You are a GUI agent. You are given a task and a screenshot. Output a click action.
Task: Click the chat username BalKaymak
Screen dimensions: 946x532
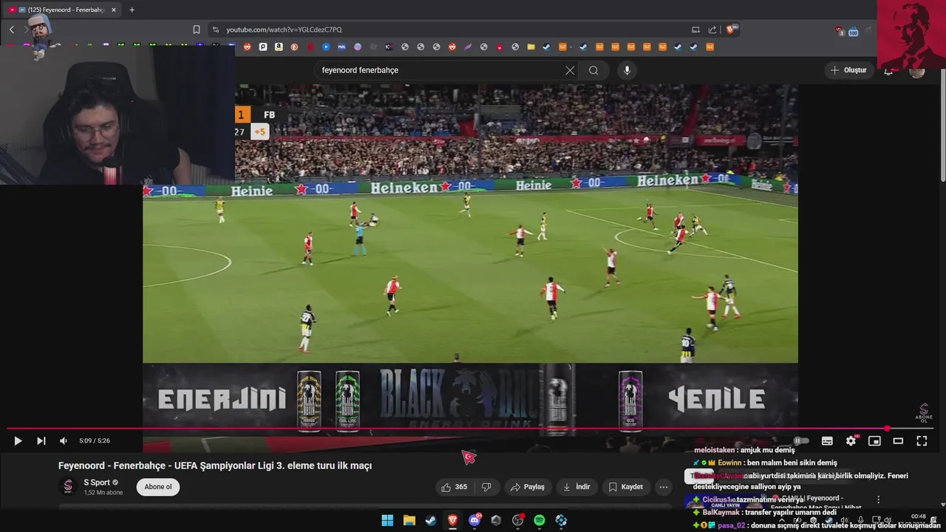(x=721, y=512)
